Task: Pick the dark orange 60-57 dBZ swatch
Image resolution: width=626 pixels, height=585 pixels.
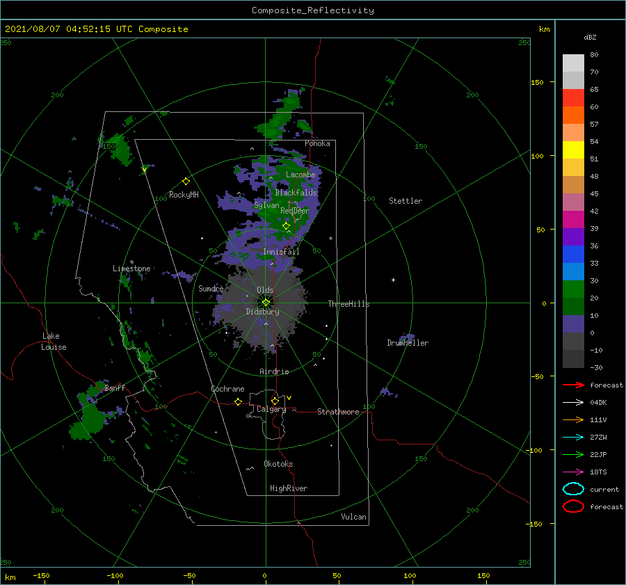Action: point(573,115)
